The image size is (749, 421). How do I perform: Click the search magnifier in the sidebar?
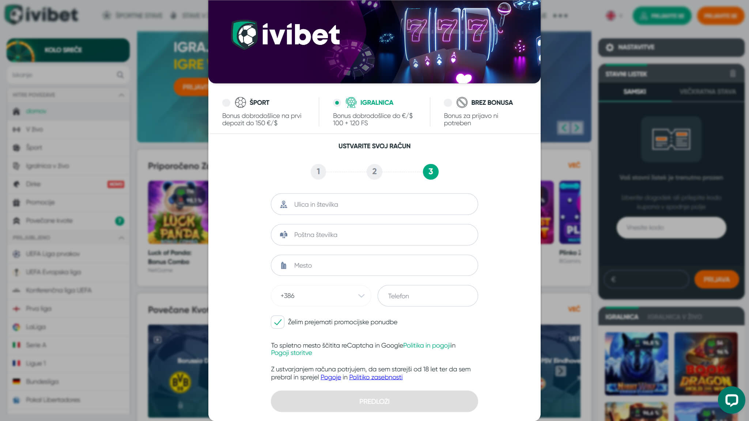pos(120,75)
